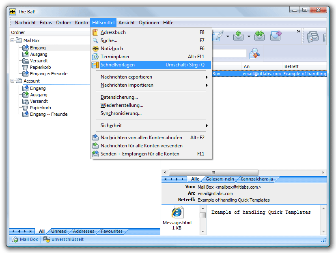The height and width of the screenshot is (253, 336).
Task: Click the search filter magnifier icon
Action: 255,53
